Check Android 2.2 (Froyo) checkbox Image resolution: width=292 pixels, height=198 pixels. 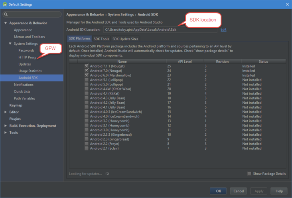[87, 144]
